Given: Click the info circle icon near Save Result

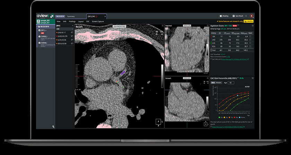Looking at the screenshot, I should pos(246,16).
